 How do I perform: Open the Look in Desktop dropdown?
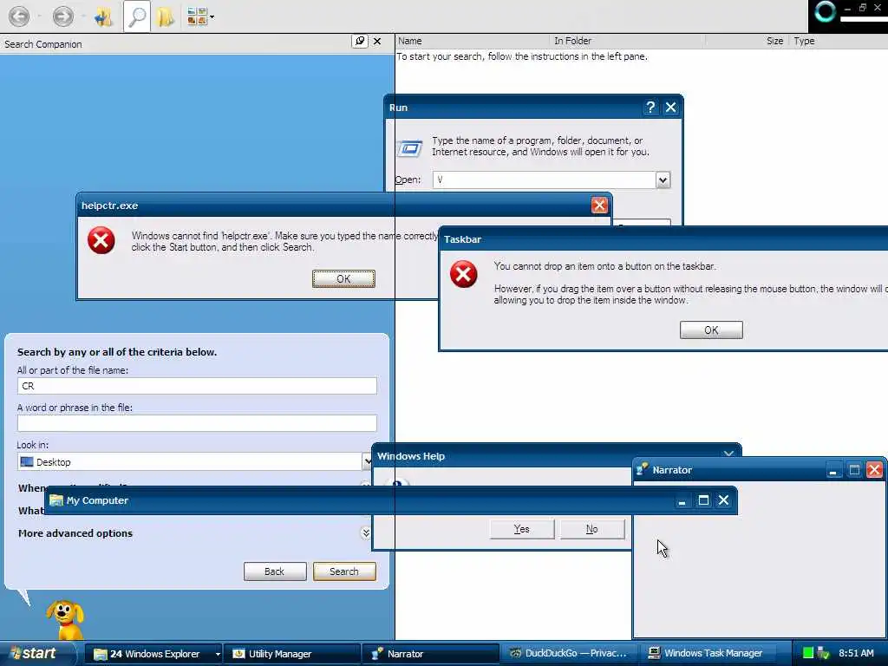click(367, 461)
